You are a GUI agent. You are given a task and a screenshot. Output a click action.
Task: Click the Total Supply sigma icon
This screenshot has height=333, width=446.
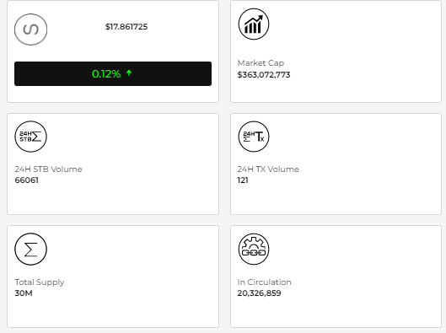point(30,249)
